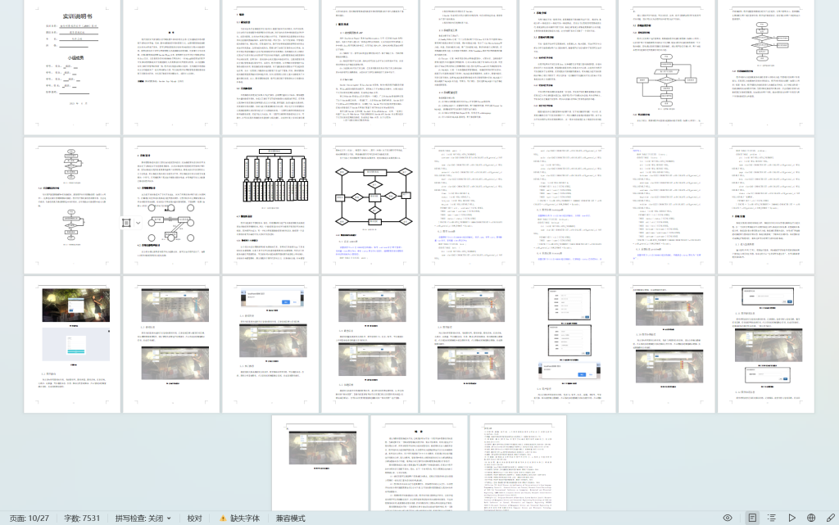Switch to page layout view
Image resolution: width=839 pixels, height=525 pixels.
[752, 518]
